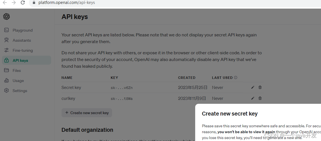Edit the Secret key row pencil icon
The width and height of the screenshot is (321, 141).
point(253,87)
